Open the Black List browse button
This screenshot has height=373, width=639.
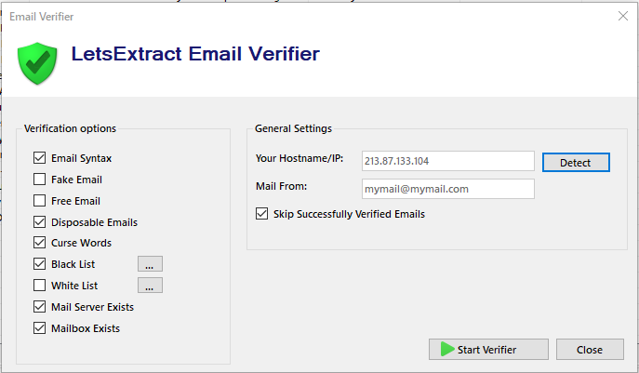(x=150, y=264)
